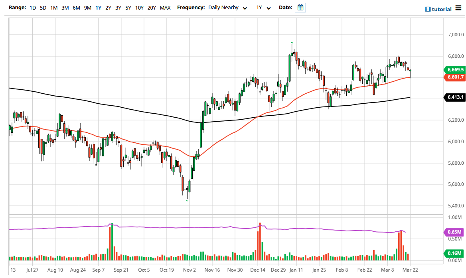Set range to 5D
The height and width of the screenshot is (278, 466).
click(x=43, y=8)
